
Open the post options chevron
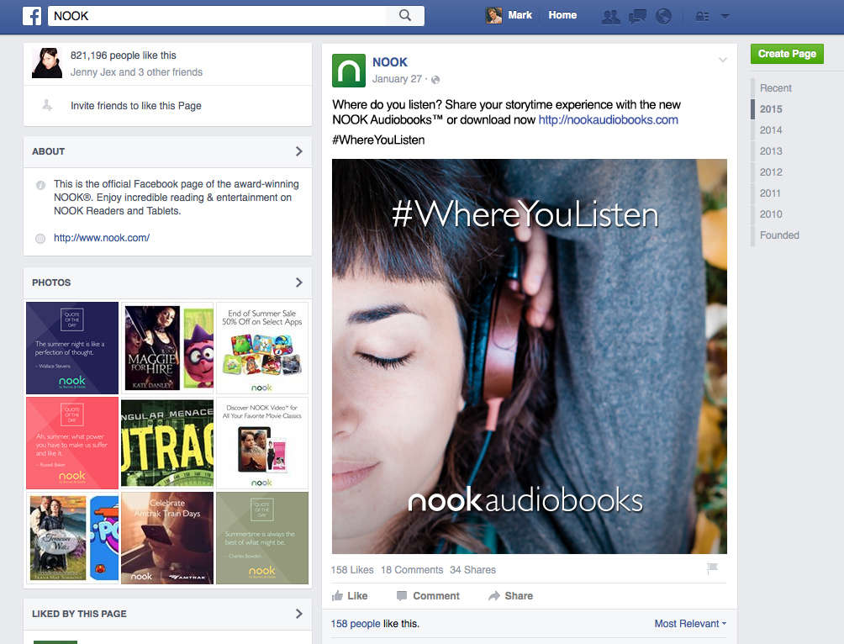(x=723, y=60)
